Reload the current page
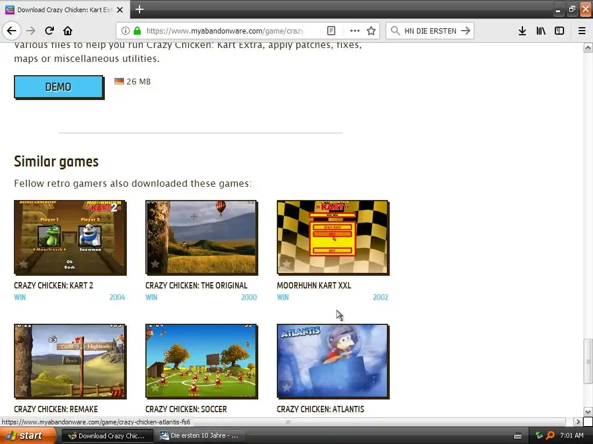593x444 pixels. tap(49, 31)
